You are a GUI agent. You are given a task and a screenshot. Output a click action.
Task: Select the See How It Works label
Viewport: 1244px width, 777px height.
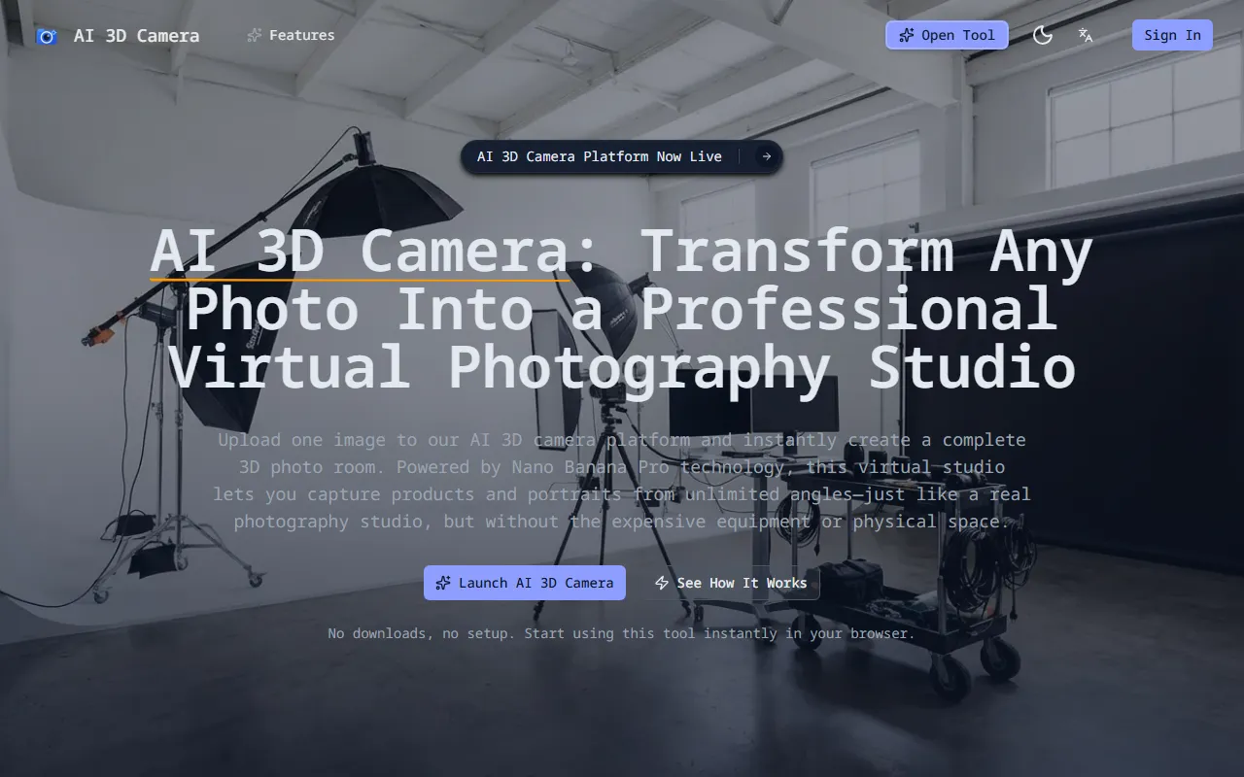pos(742,583)
